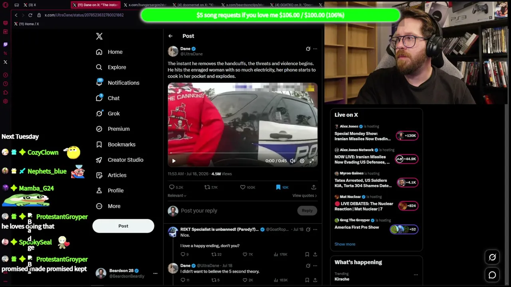This screenshot has width=511, height=287.
Task: Like the main post with 100K likes
Action: (x=248, y=187)
